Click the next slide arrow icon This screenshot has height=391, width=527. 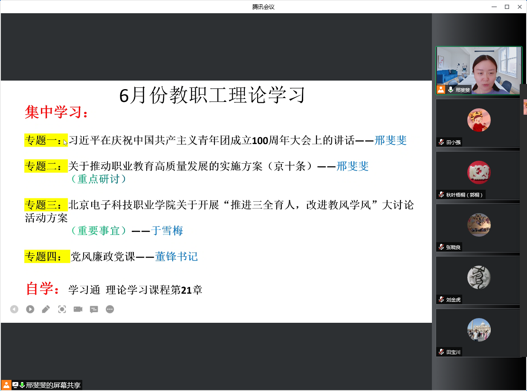[30, 309]
